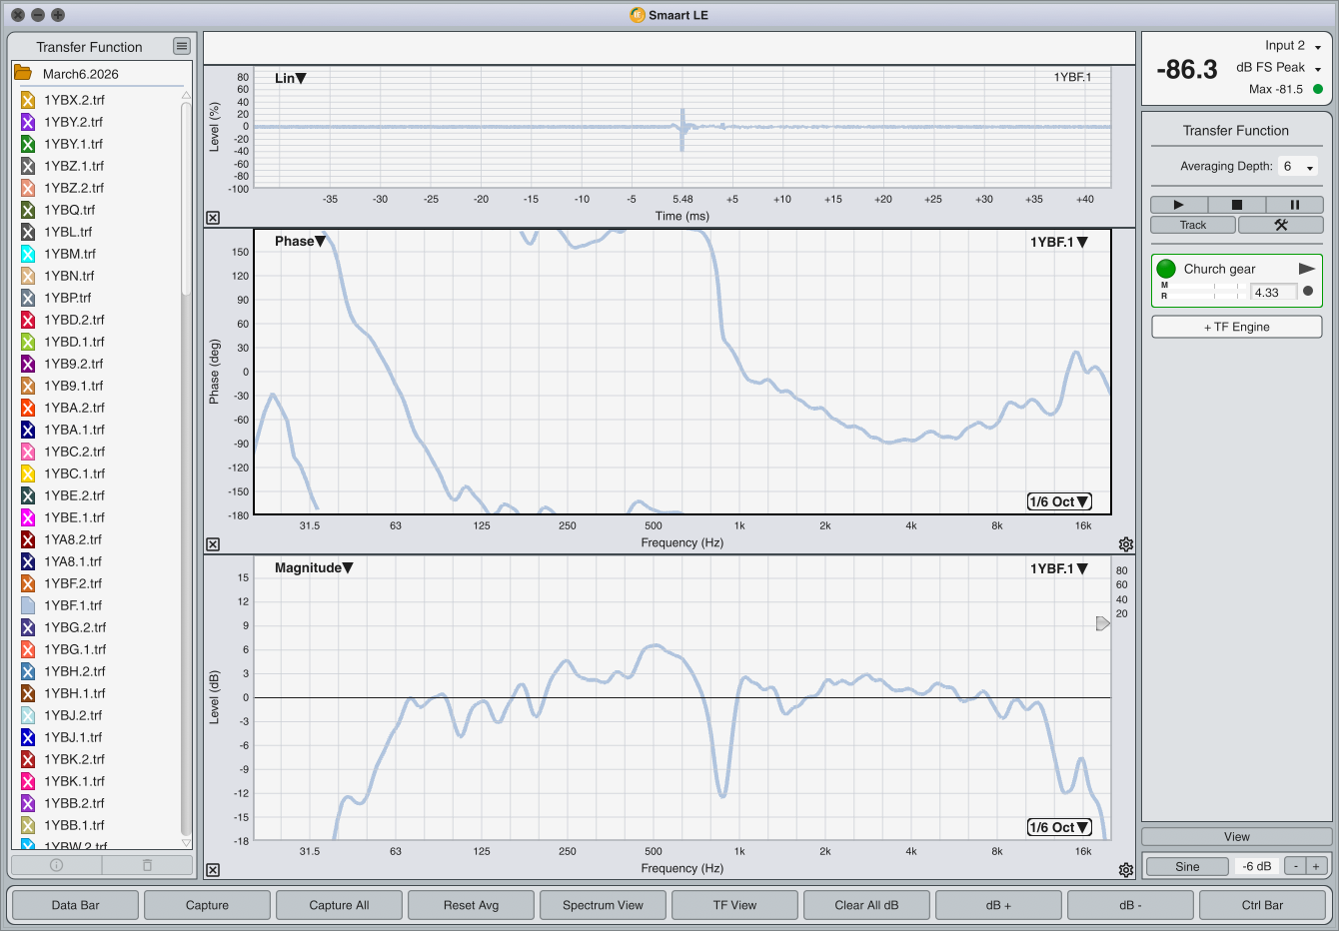
Task: Close the impulse response Lin plot pane
Action: coord(213,218)
